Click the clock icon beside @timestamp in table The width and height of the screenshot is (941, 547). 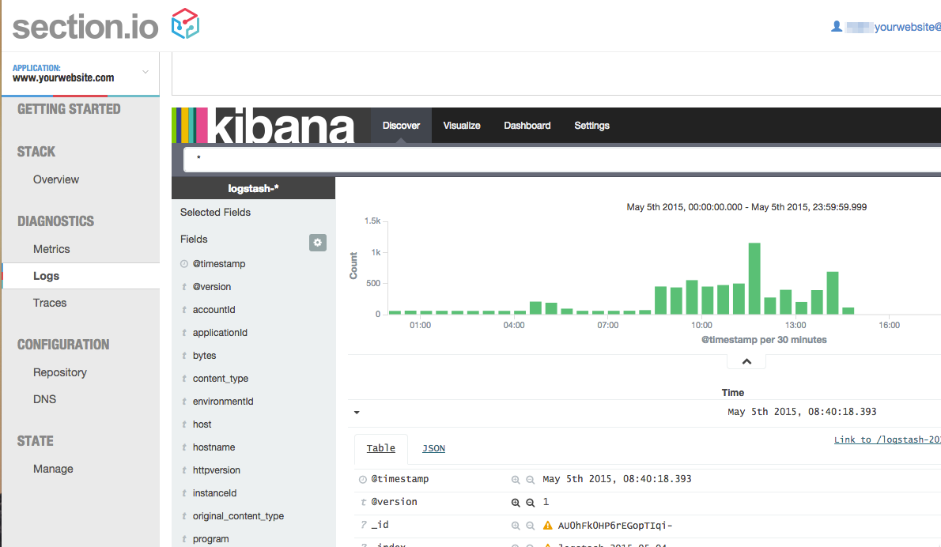(x=362, y=479)
